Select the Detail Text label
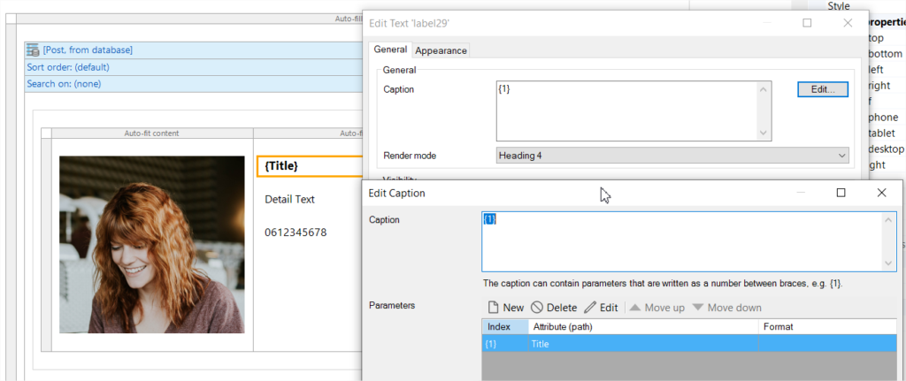The image size is (906, 381). pyautogui.click(x=290, y=199)
